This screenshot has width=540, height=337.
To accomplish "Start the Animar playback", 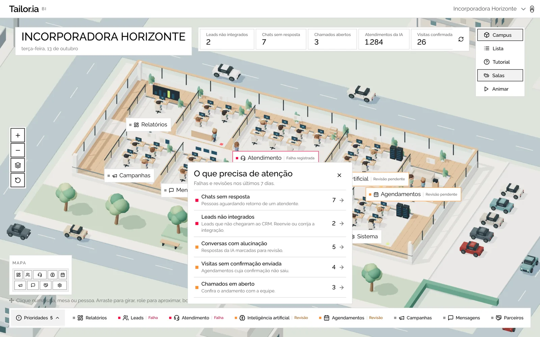I will 500,89.
